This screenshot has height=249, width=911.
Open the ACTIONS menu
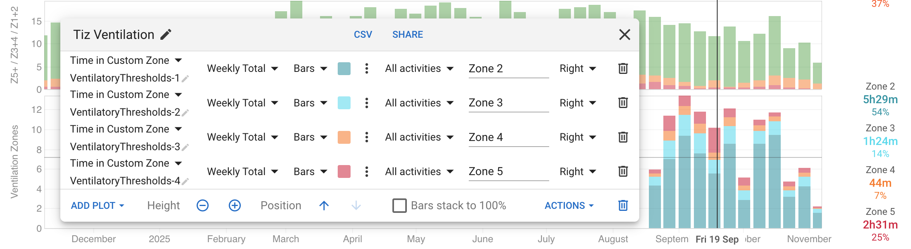point(569,206)
